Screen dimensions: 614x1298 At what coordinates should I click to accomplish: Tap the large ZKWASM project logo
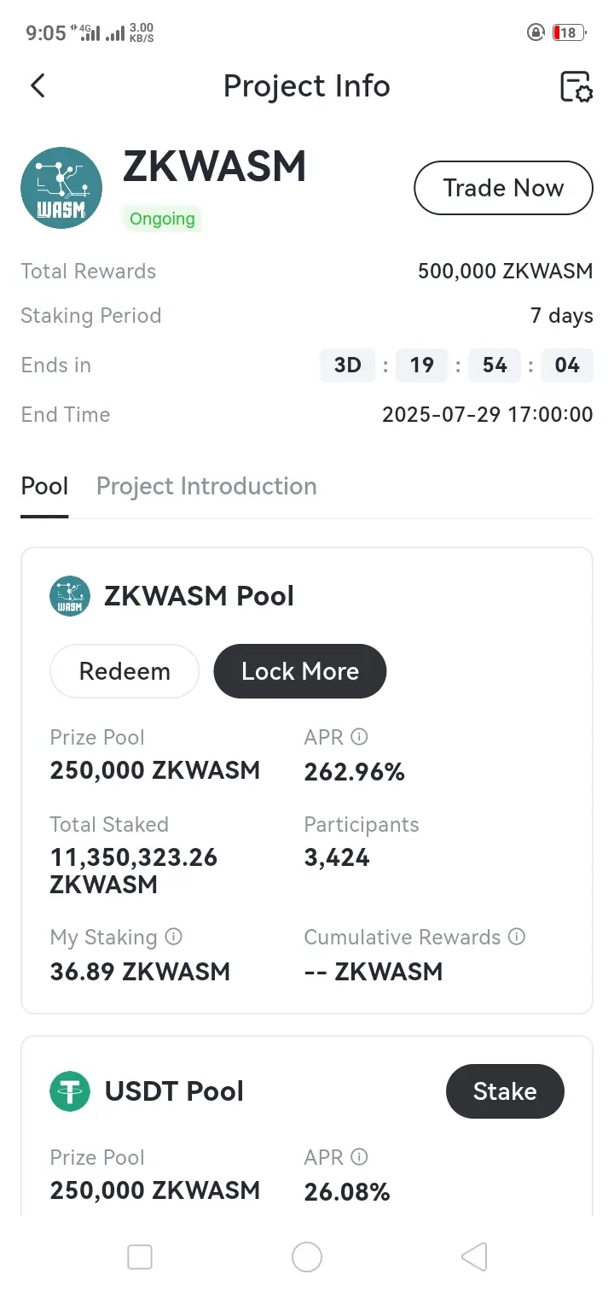click(x=61, y=188)
